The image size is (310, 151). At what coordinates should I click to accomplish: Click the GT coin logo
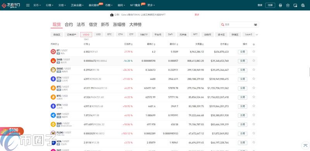click(53, 52)
